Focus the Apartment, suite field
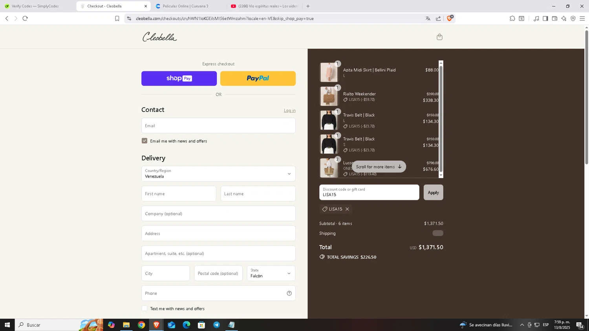This screenshot has width=589, height=331. [218, 253]
